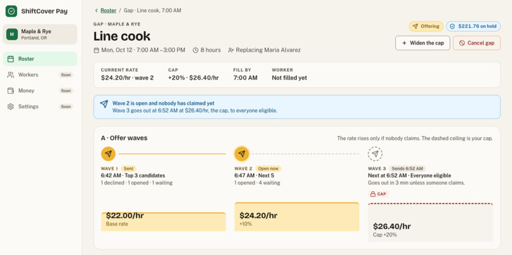Image resolution: width=512 pixels, height=255 pixels.
Task: Click the Offering status badge
Action: coord(426,26)
